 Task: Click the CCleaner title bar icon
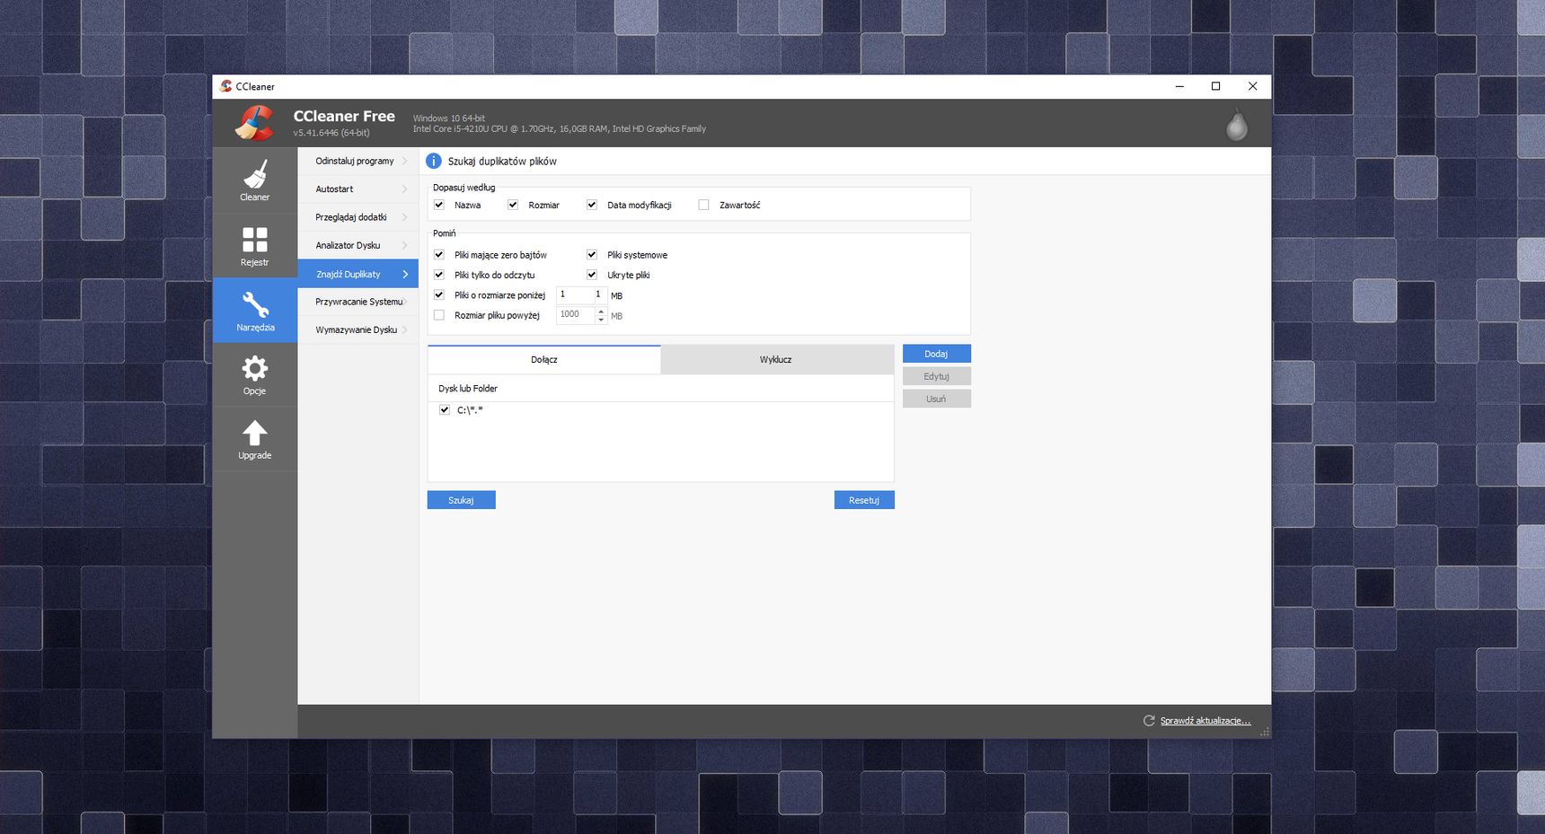(x=225, y=86)
